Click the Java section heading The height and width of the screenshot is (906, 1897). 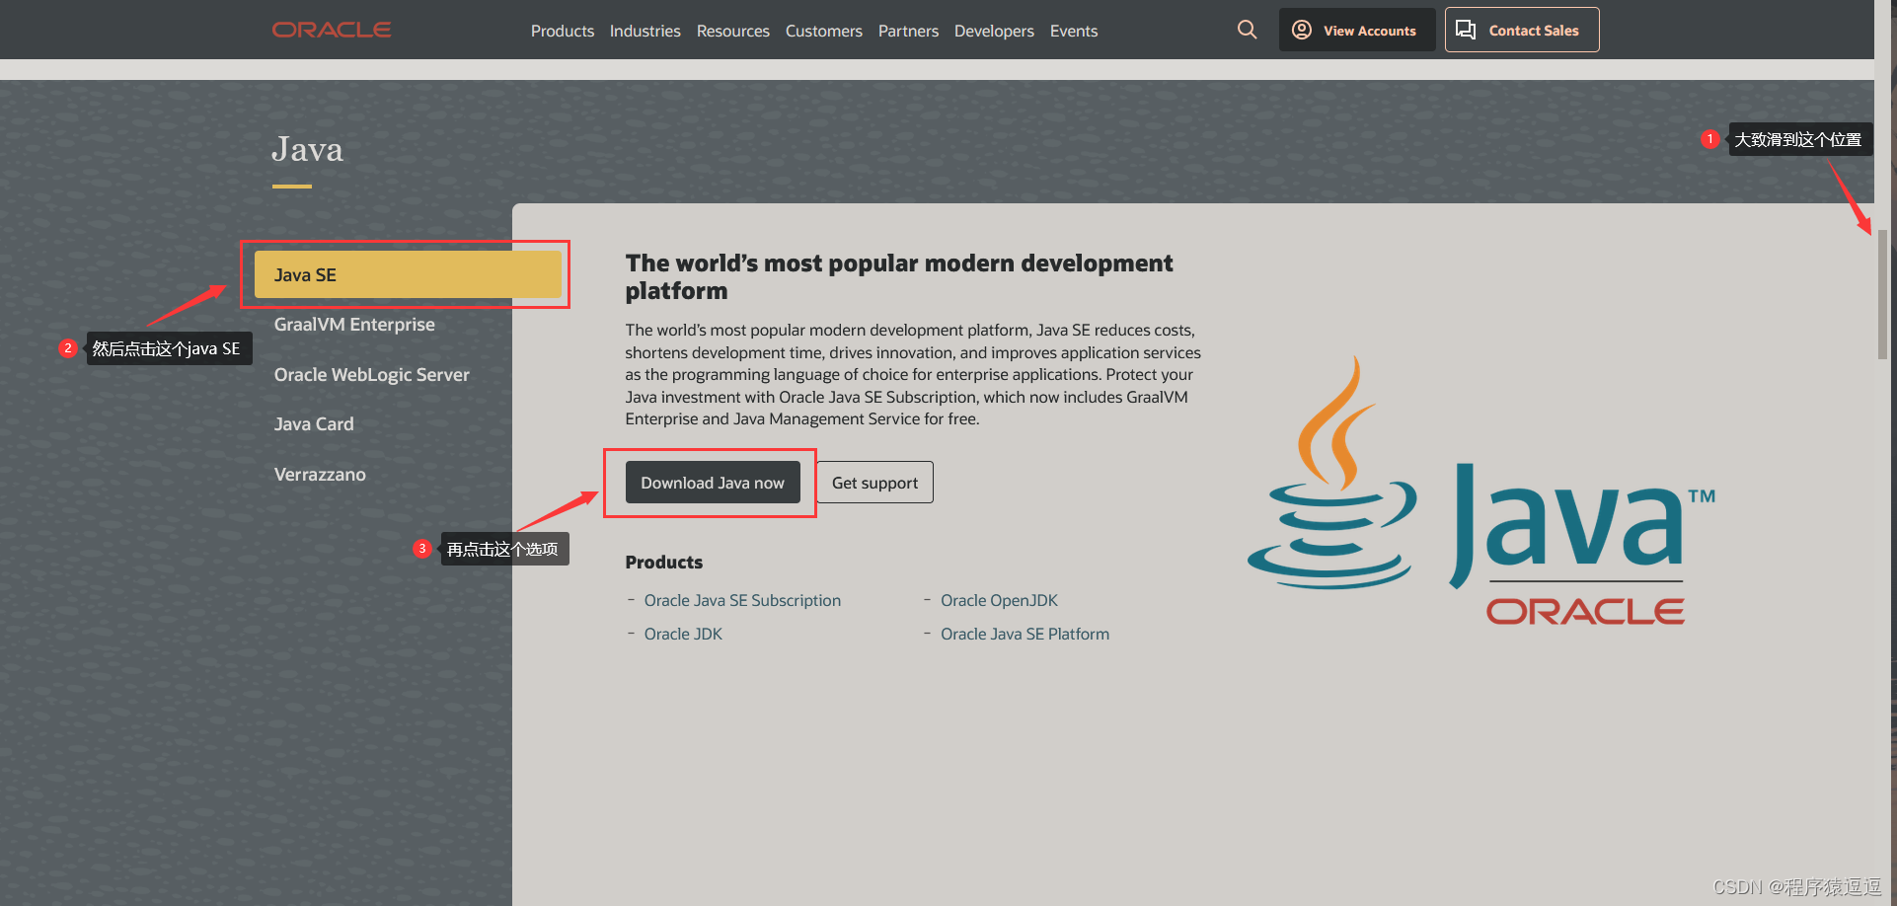click(x=307, y=149)
